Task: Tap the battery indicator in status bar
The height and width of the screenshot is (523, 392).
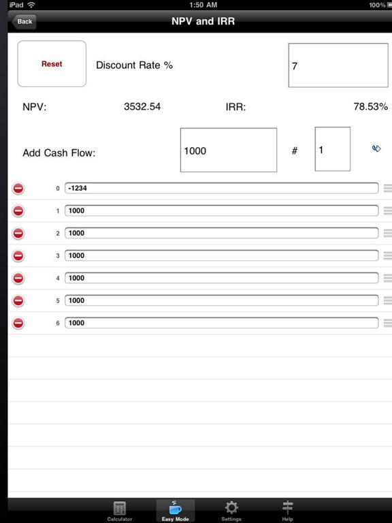Action: [389, 5]
